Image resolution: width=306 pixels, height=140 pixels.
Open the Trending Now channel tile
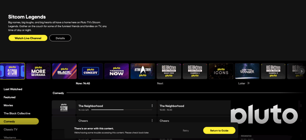coord(116,71)
